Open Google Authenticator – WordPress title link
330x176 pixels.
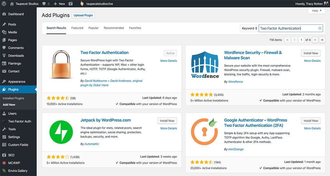(256, 123)
